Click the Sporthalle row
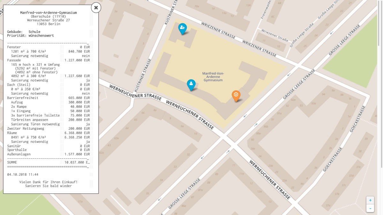The height and width of the screenshot is (215, 383). pyautogui.click(x=49, y=150)
